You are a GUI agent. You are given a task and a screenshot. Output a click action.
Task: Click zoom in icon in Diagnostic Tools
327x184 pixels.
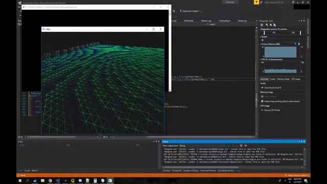tap(267, 25)
